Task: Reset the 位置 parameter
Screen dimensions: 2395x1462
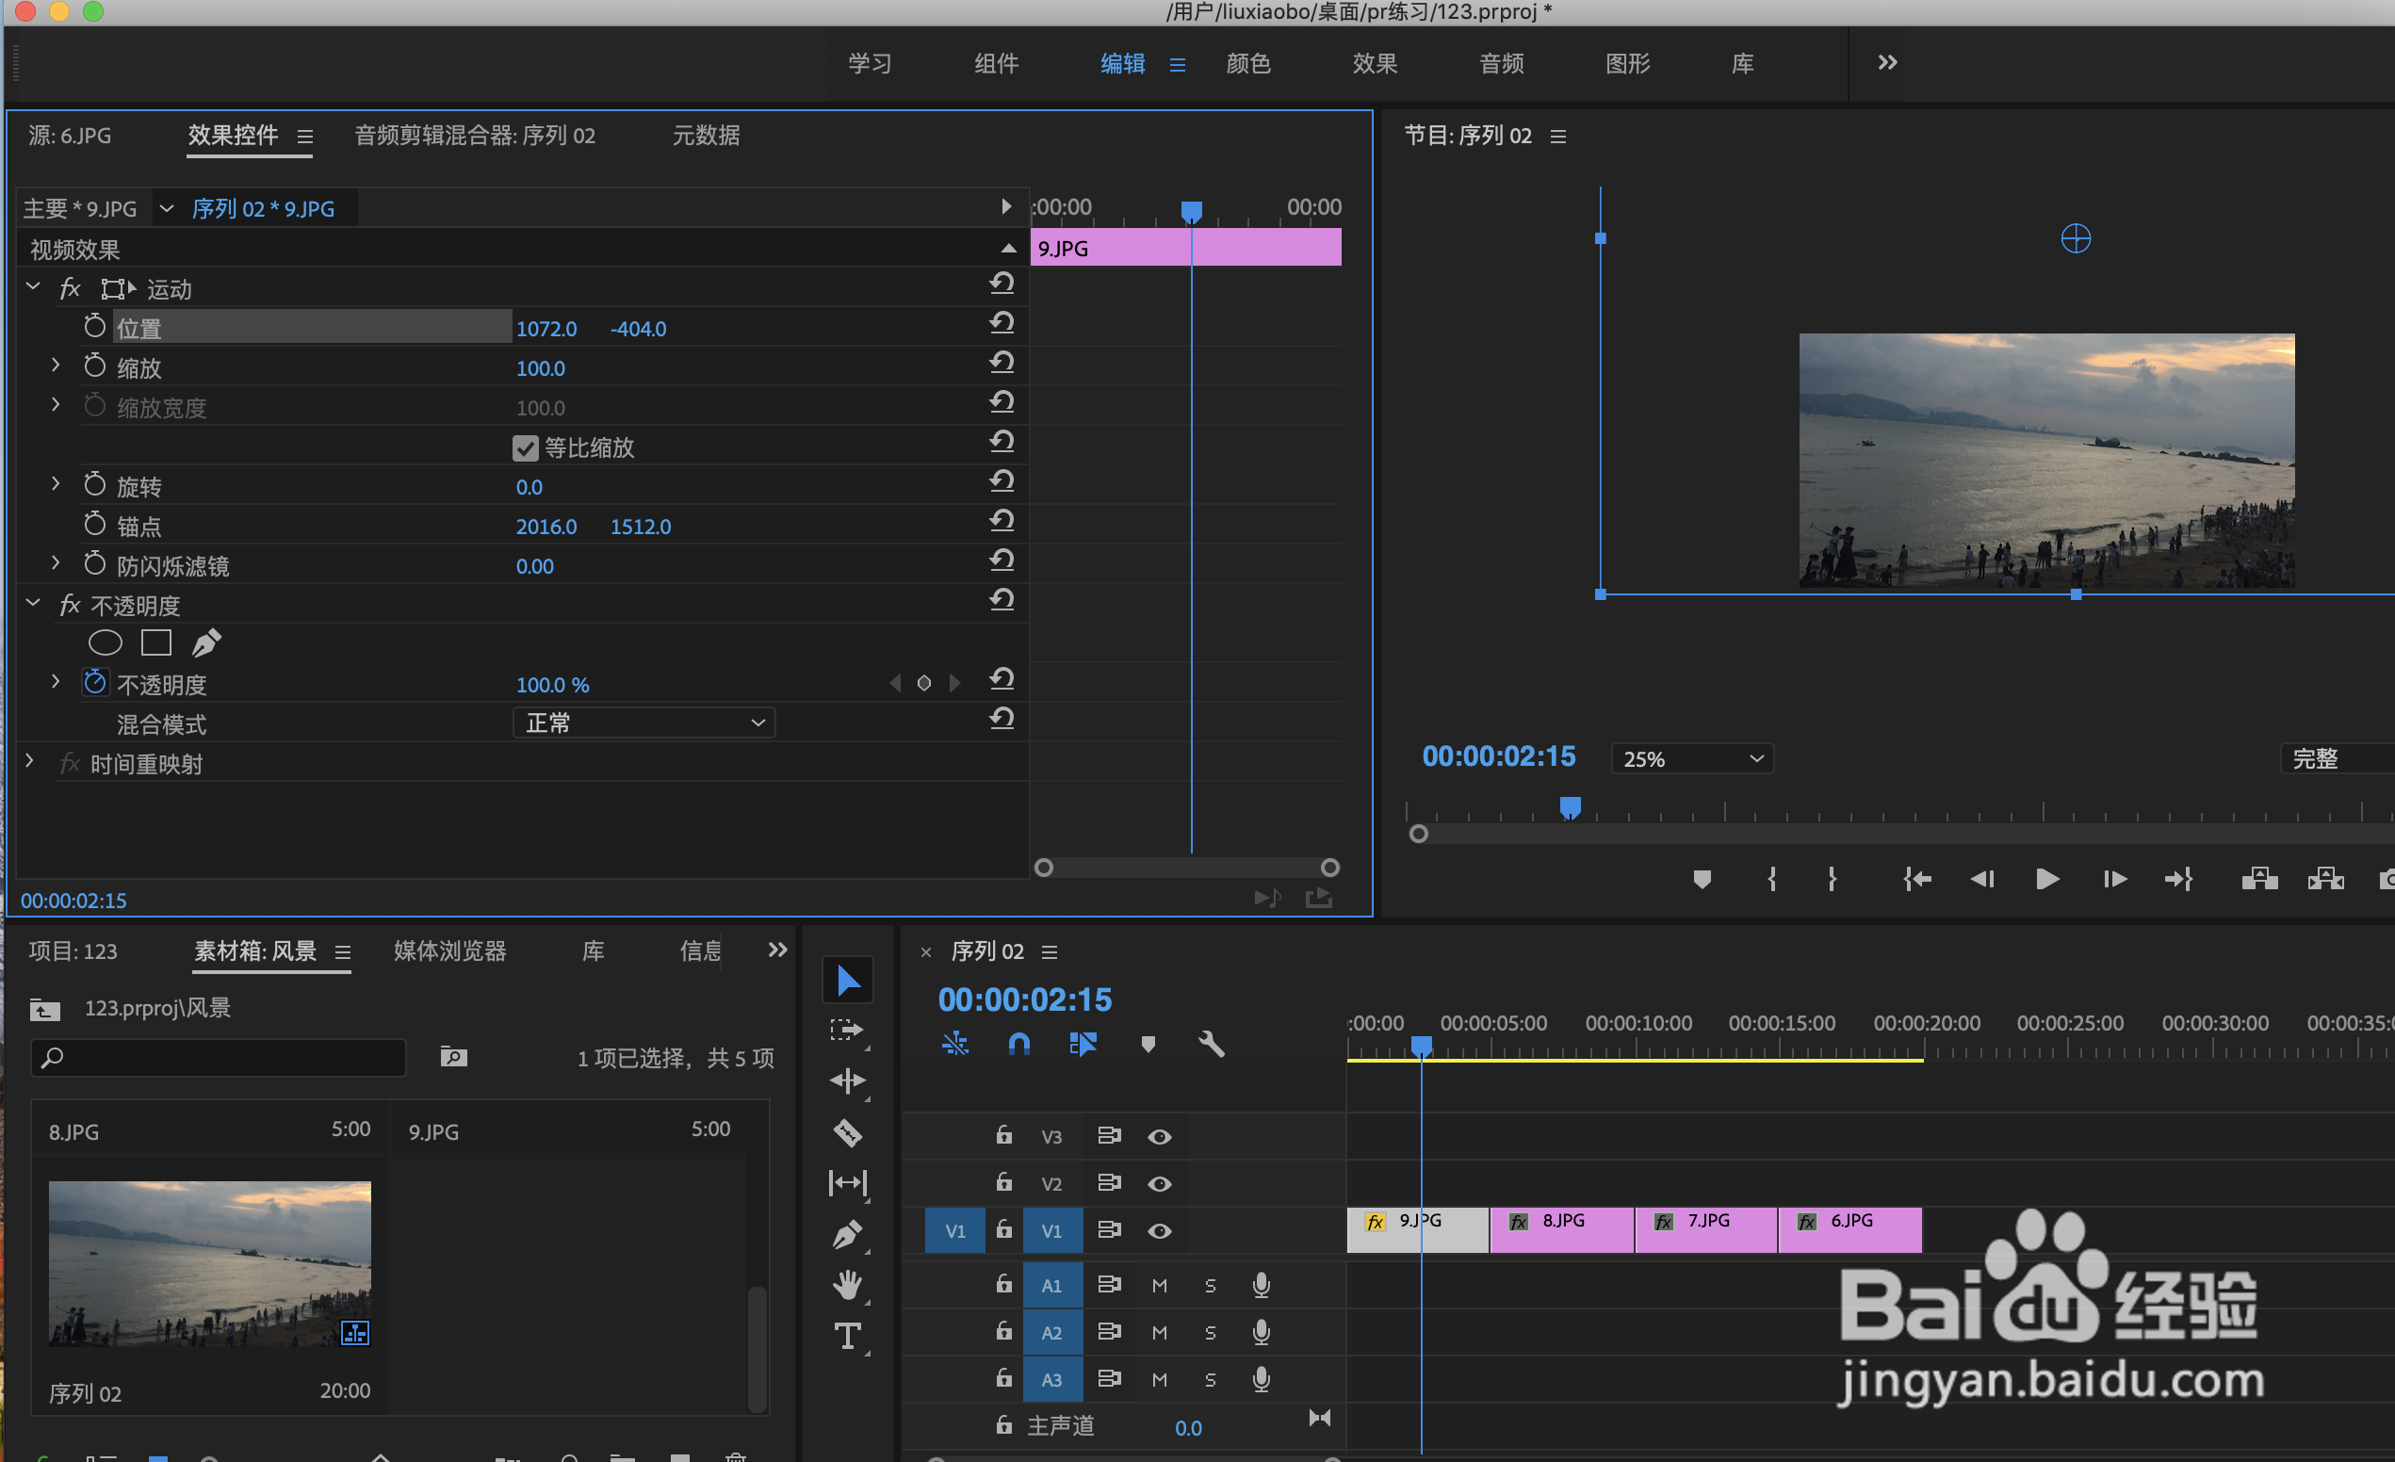Action: pos(1002,323)
